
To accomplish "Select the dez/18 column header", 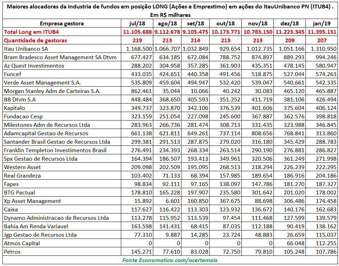I will coord(290,23).
